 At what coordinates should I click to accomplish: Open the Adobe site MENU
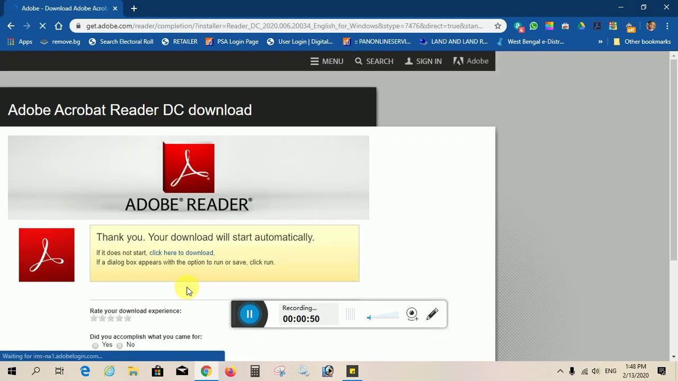click(x=327, y=61)
